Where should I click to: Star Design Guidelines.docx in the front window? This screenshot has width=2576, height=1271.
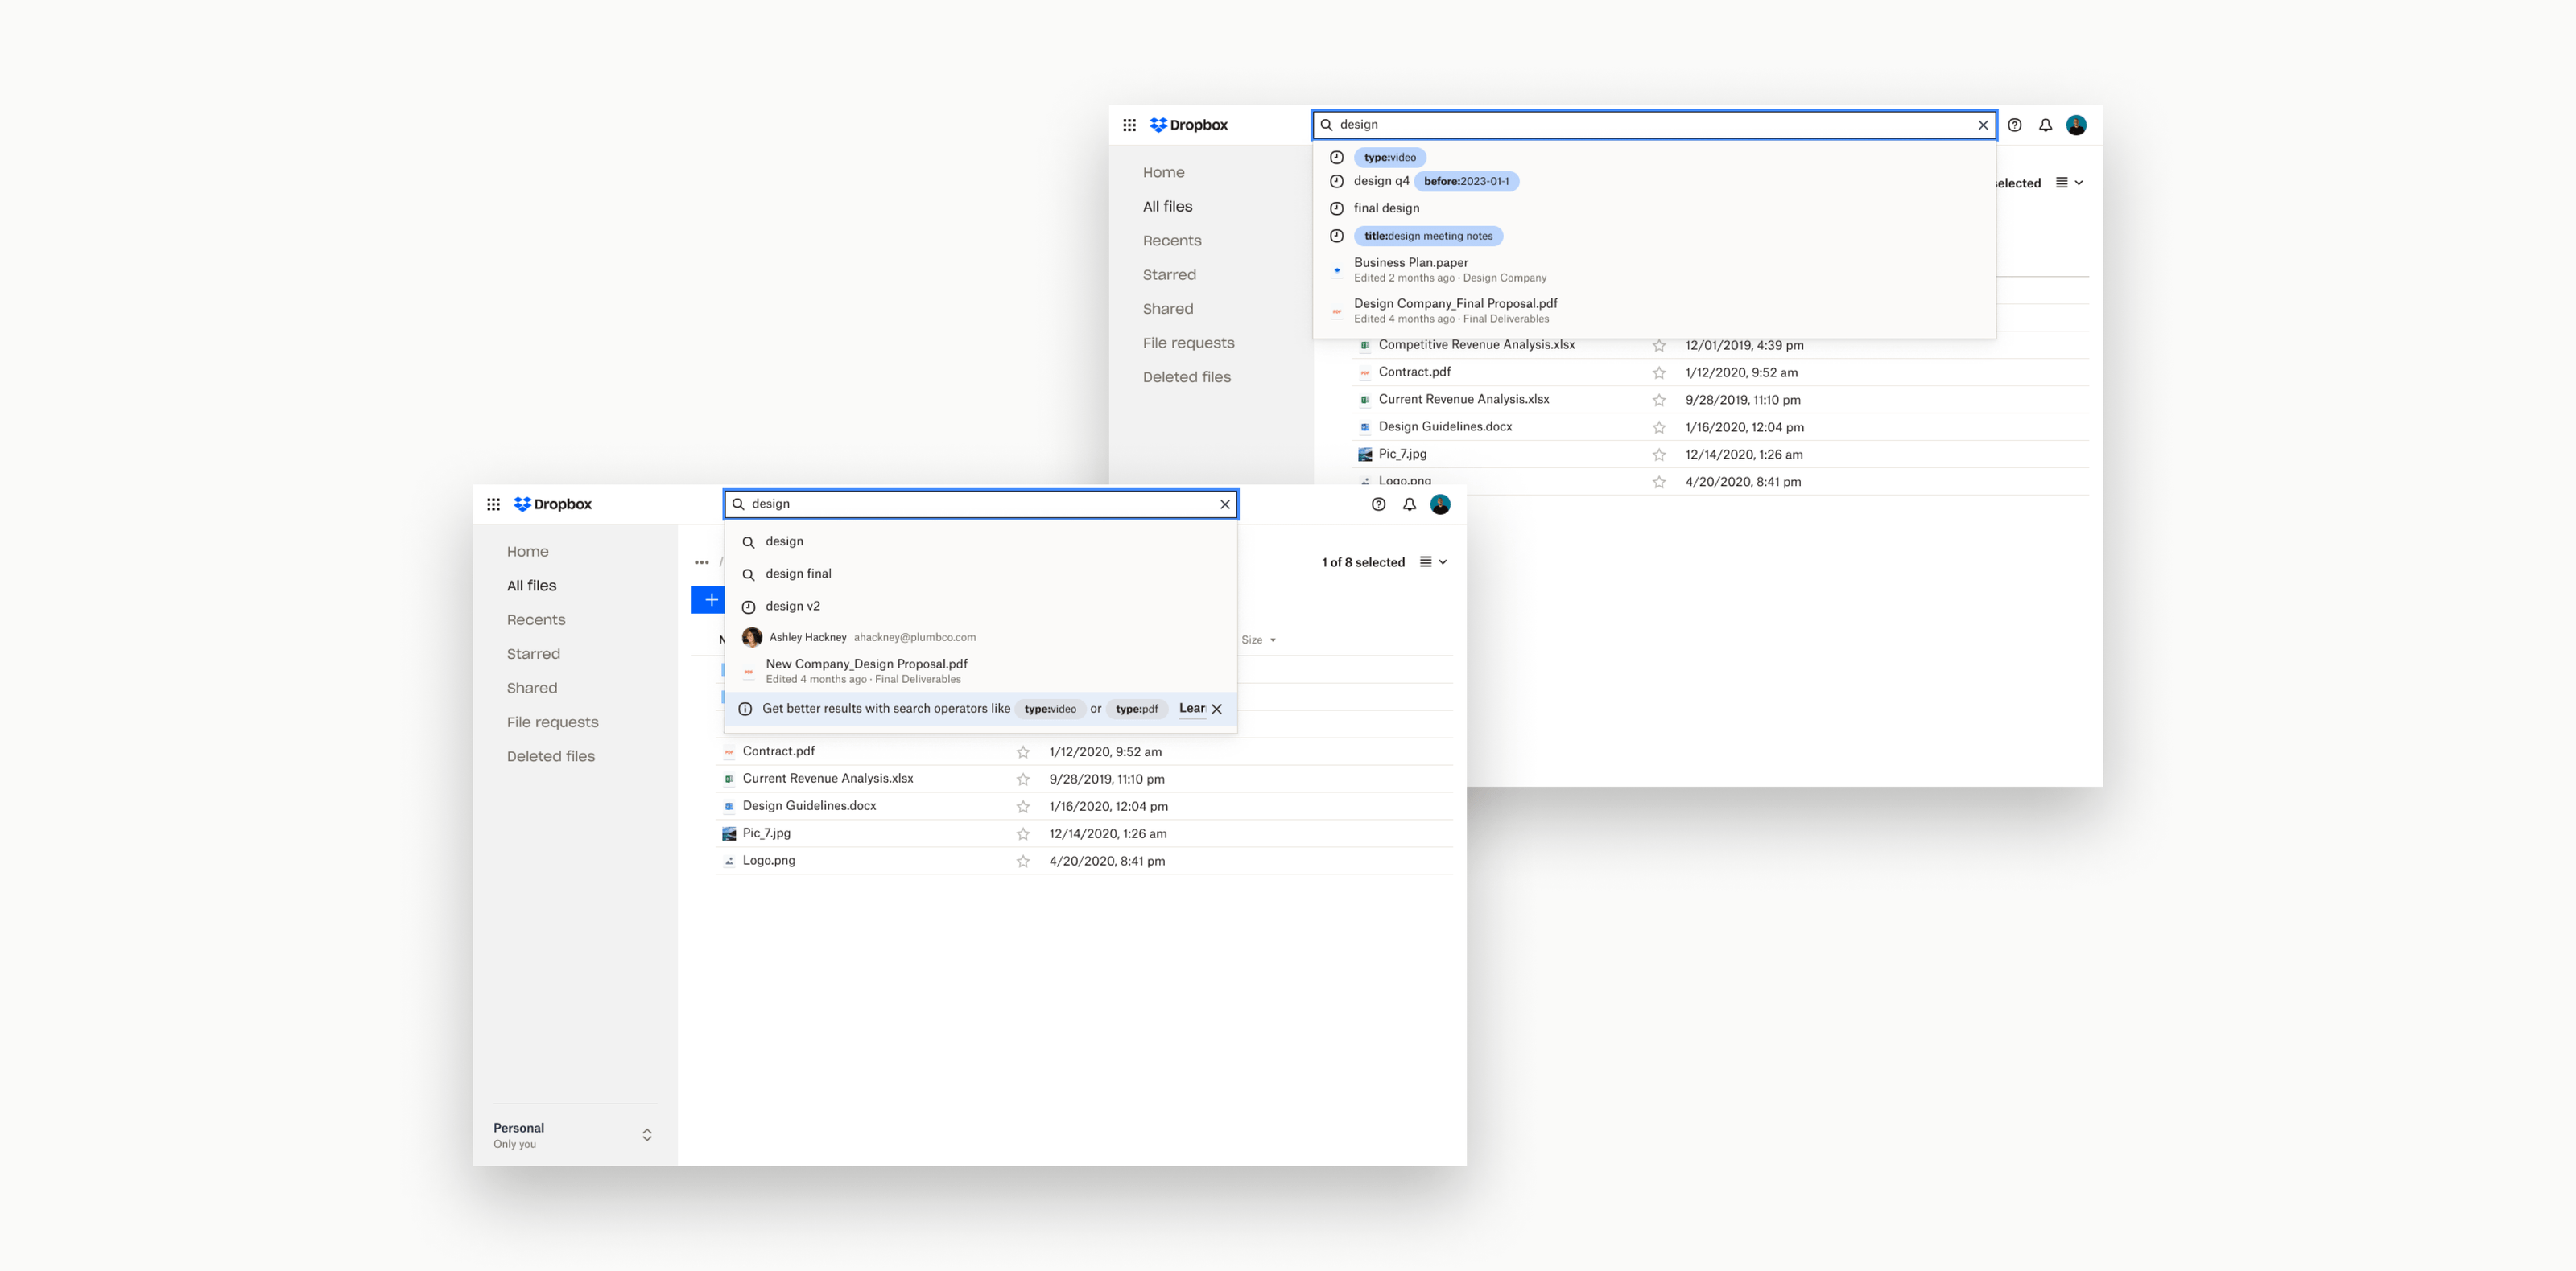1023,806
